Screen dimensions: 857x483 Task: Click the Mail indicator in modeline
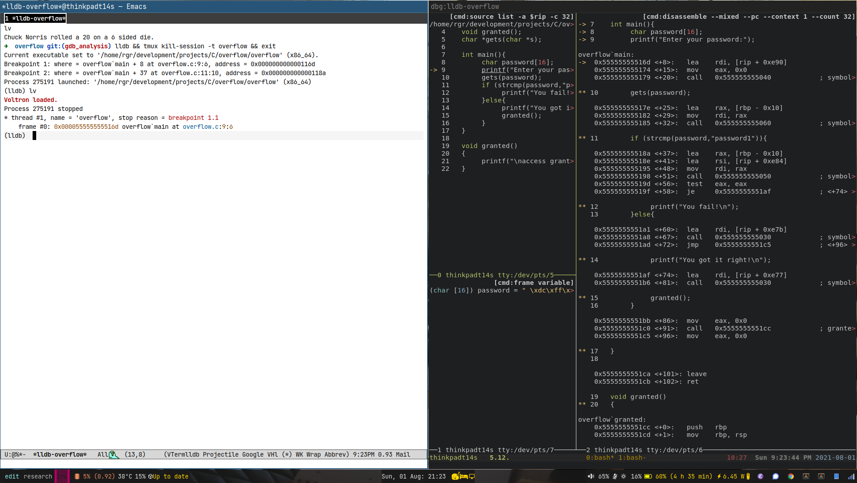point(403,454)
